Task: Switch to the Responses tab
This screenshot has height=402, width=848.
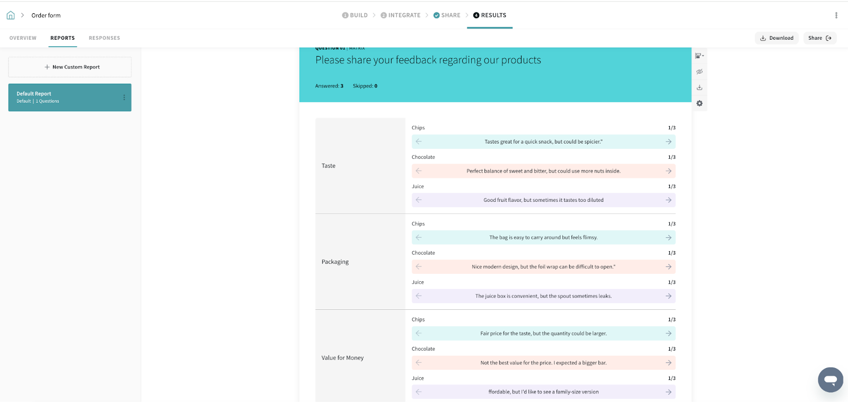Action: pos(104,38)
